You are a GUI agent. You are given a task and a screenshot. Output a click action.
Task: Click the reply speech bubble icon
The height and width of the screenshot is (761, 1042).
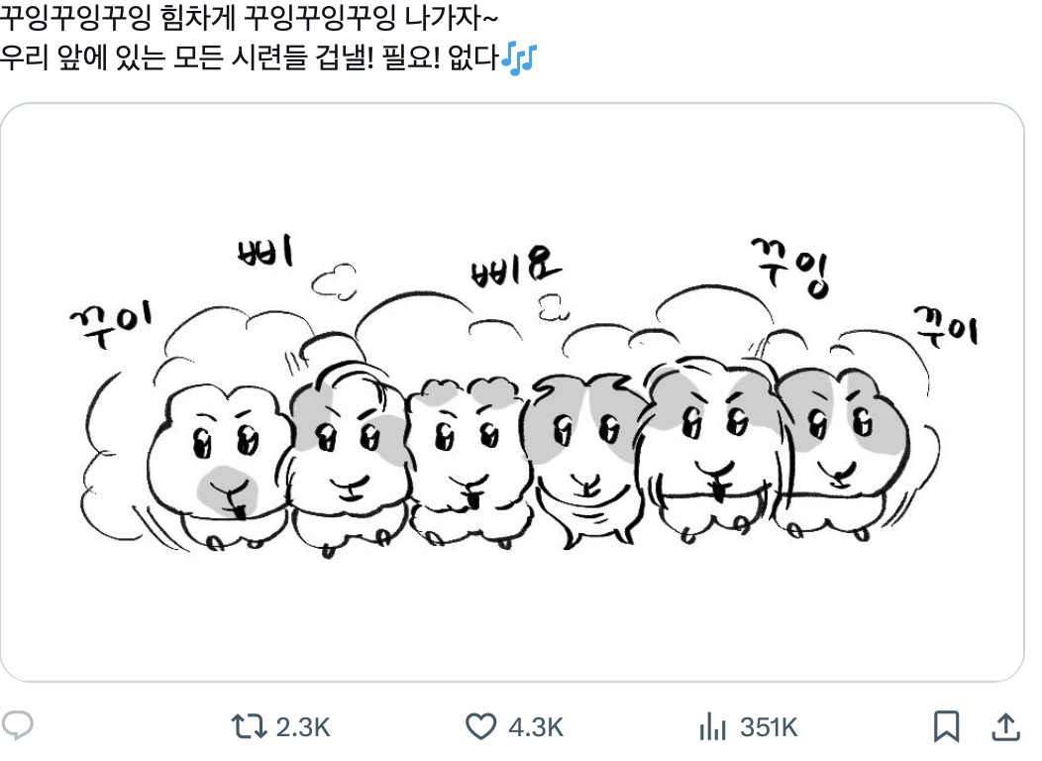click(18, 726)
